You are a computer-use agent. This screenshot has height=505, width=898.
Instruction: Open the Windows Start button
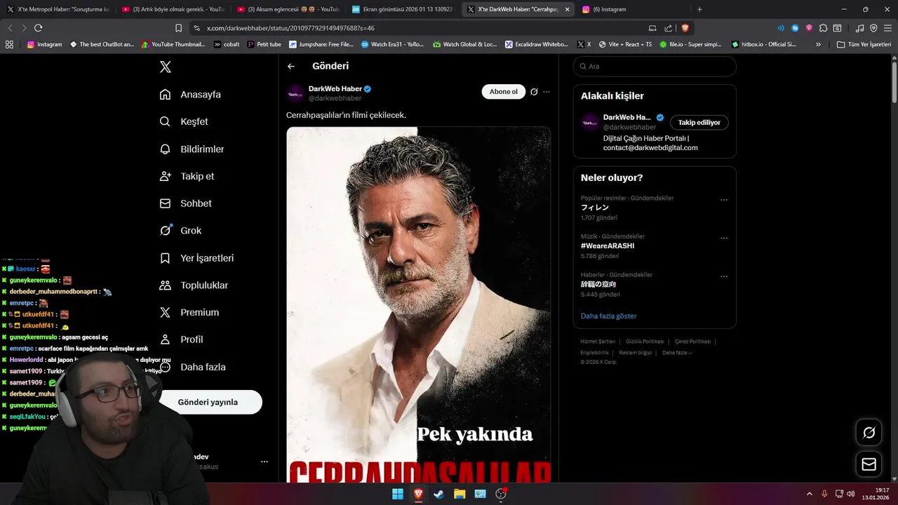[398, 494]
